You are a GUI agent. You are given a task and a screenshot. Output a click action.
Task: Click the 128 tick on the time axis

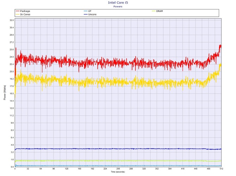(67, 169)
